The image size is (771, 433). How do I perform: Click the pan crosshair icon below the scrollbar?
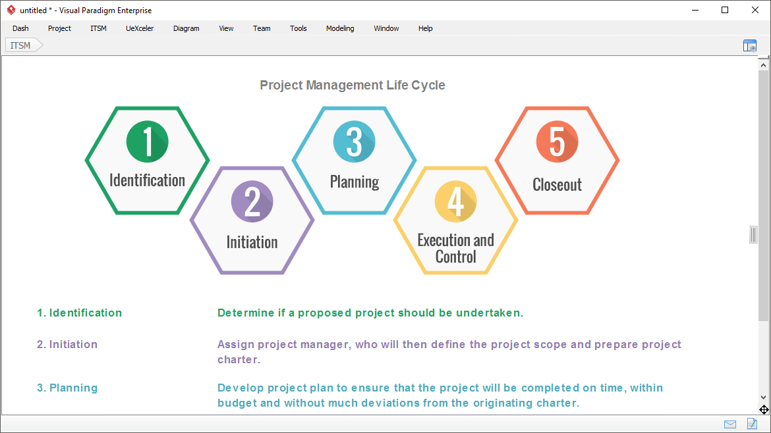[764, 409]
